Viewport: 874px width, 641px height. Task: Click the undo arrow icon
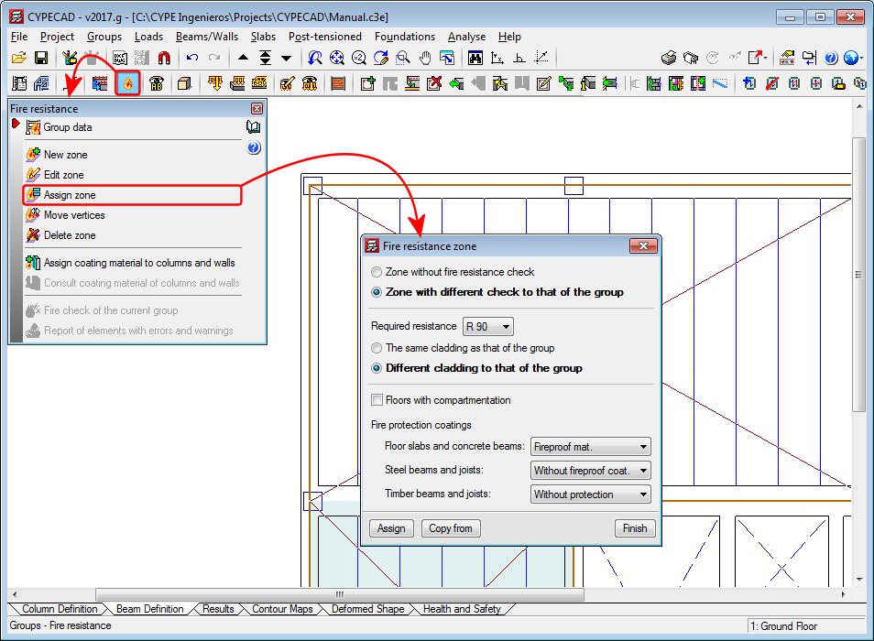(191, 58)
